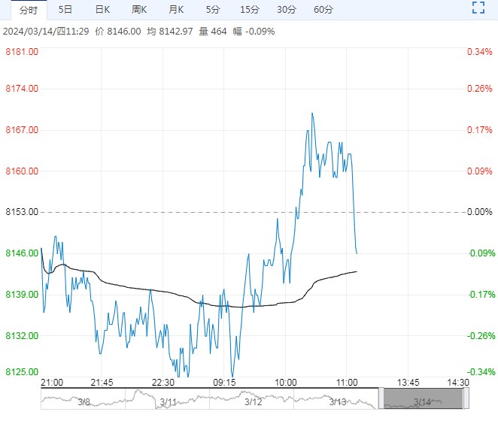The image size is (498, 424).
Task: Jump to 3/8 in the timeline navigator
Action: [x=84, y=403]
